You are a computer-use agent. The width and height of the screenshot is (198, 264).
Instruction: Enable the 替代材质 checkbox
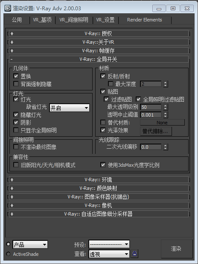103,122
